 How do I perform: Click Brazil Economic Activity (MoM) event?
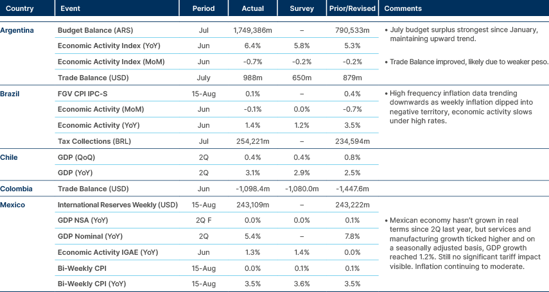(101, 109)
